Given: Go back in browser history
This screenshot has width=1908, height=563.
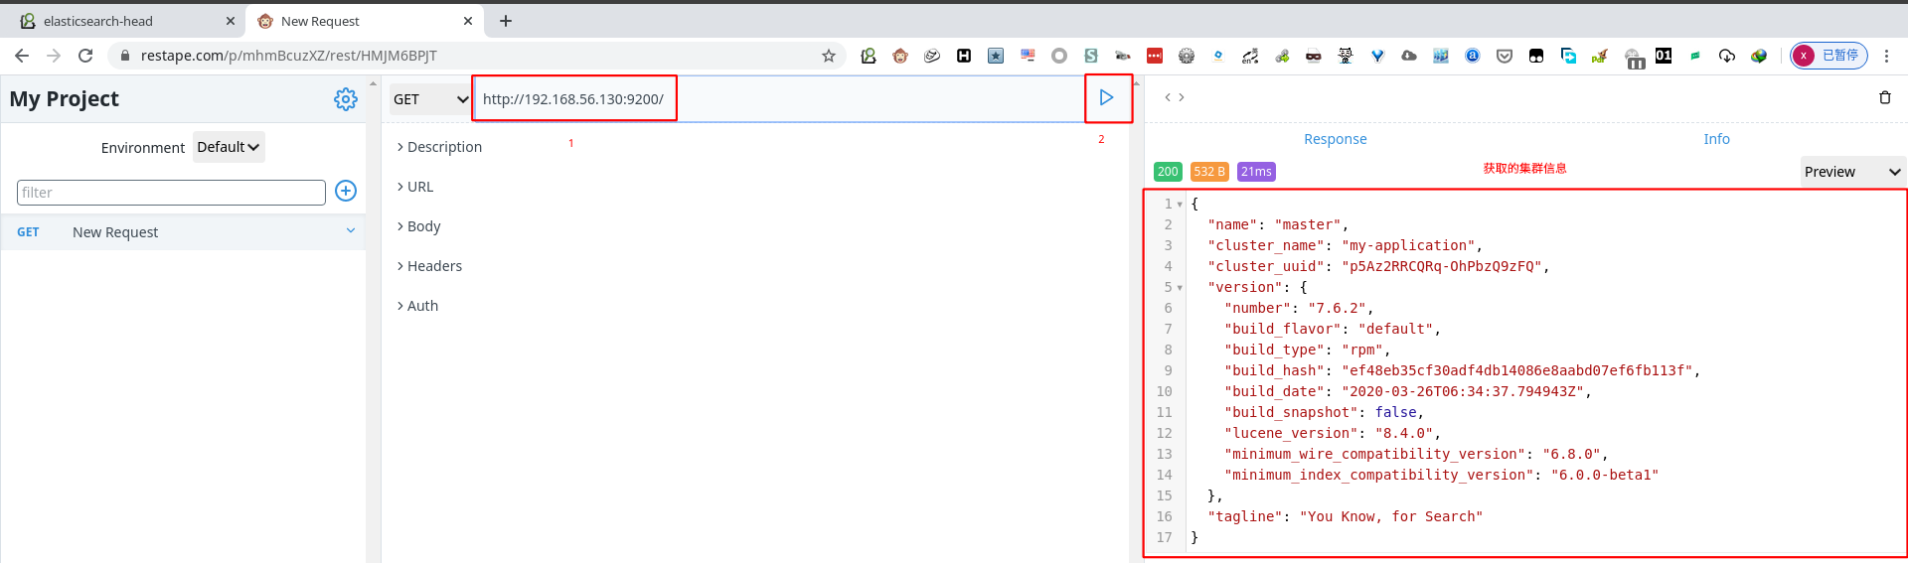Looking at the screenshot, I should click(x=22, y=56).
